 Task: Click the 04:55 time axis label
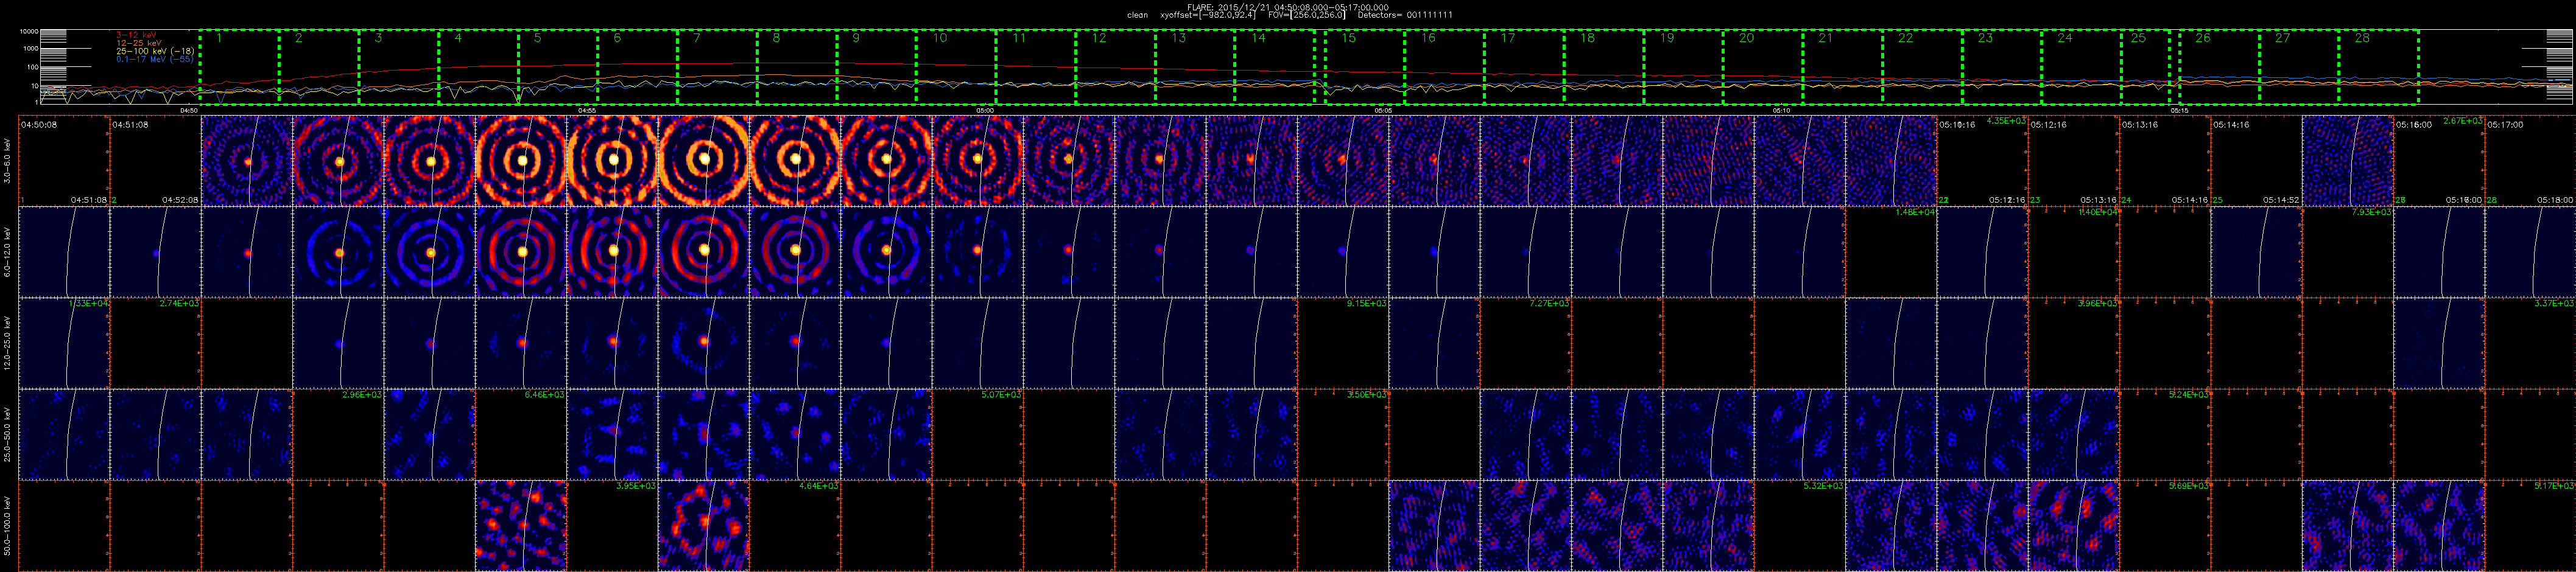(588, 110)
